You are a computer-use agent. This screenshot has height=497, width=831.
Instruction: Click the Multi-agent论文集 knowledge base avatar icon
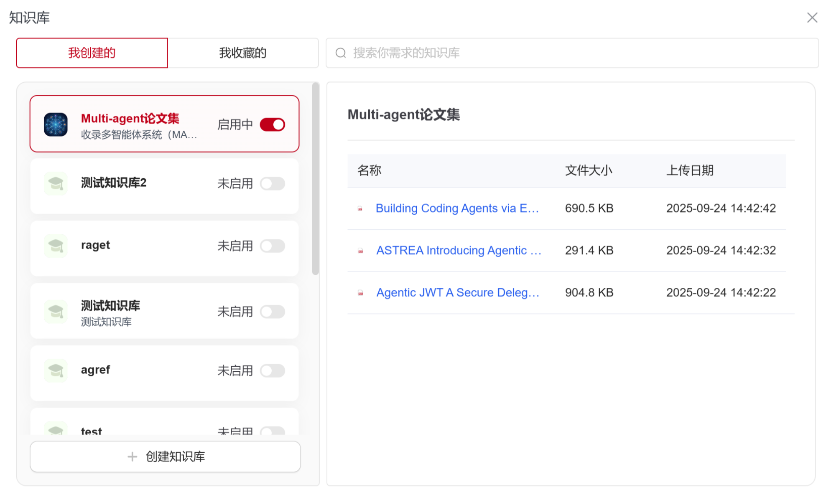56,124
